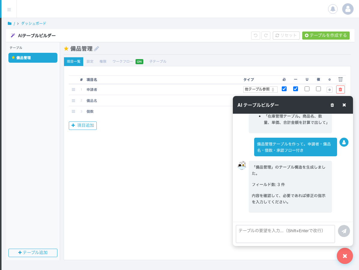Viewport: 359px width, 270px height.
Task: Click the テーブルを作成する button
Action: click(x=326, y=35)
